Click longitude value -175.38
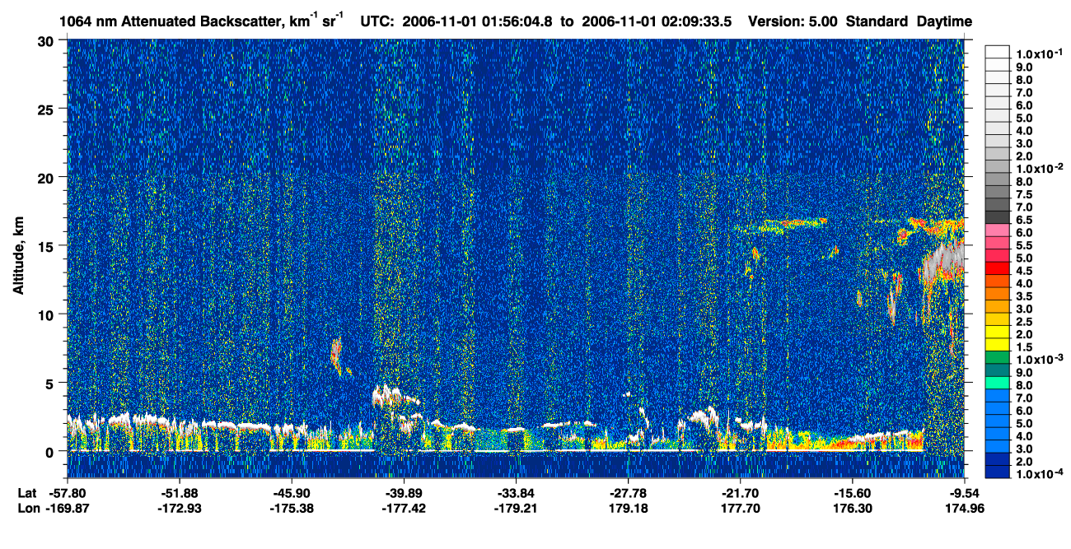Viewport: 1071px width, 549px height. (x=292, y=508)
